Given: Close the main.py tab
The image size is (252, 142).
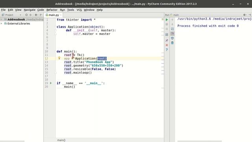Looking at the screenshot, I should coord(61,15).
